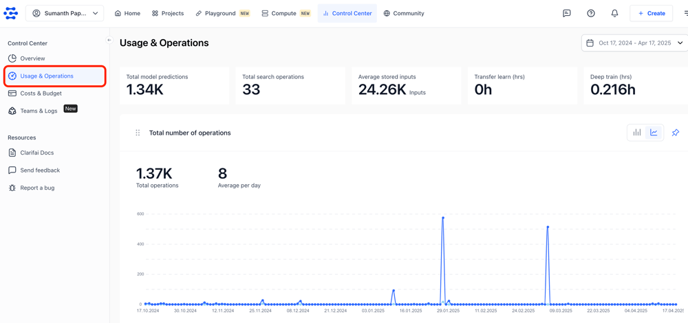This screenshot has height=323, width=688.
Task: Select the Total search operations card
Action: click(290, 86)
